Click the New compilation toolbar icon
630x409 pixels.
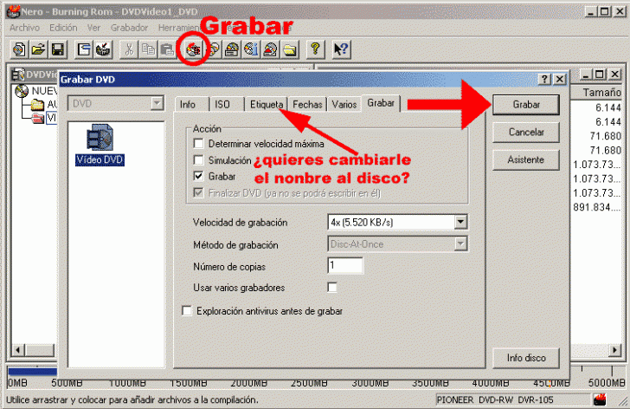point(19,49)
